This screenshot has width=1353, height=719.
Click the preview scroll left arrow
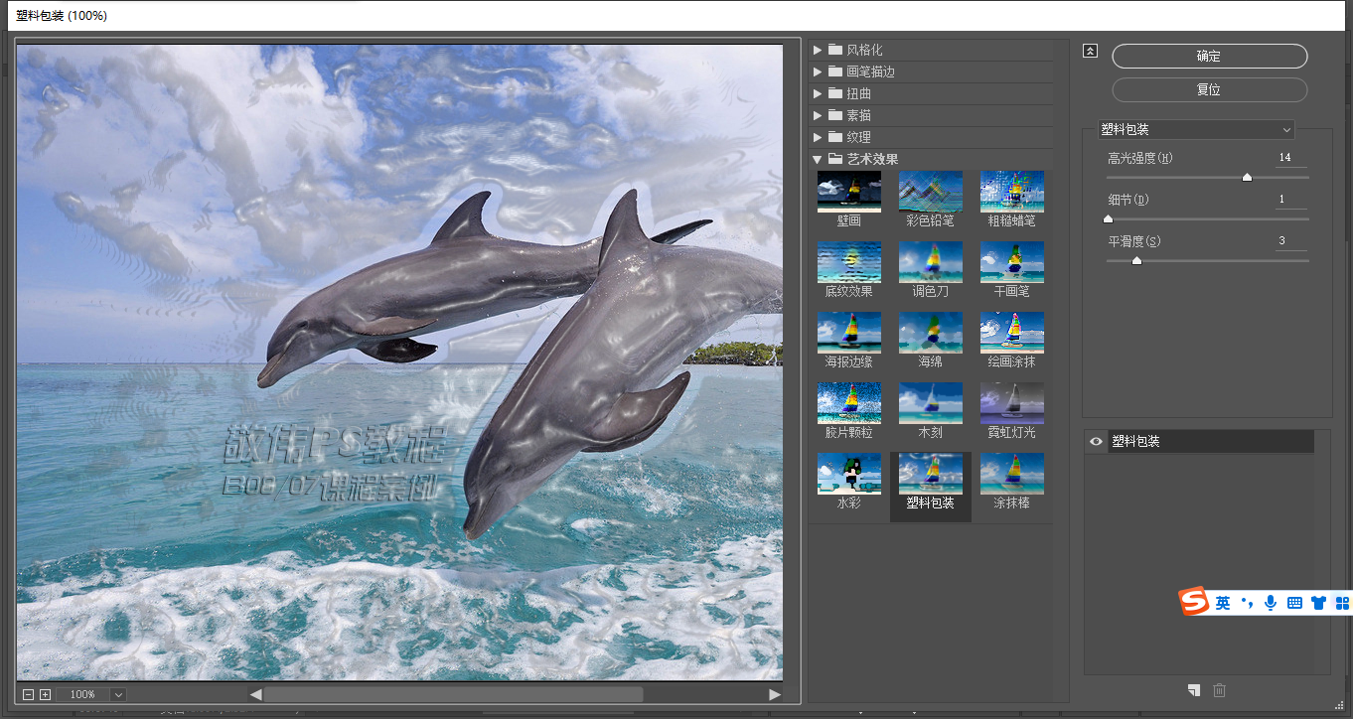(x=255, y=694)
